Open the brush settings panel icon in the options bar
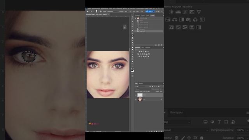This screenshot has width=249, height=140. [100, 11]
